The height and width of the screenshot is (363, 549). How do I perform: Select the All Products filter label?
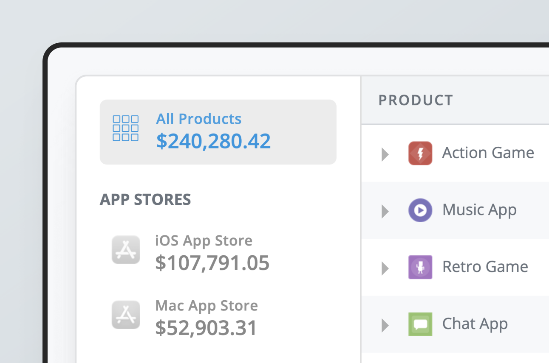pos(198,119)
